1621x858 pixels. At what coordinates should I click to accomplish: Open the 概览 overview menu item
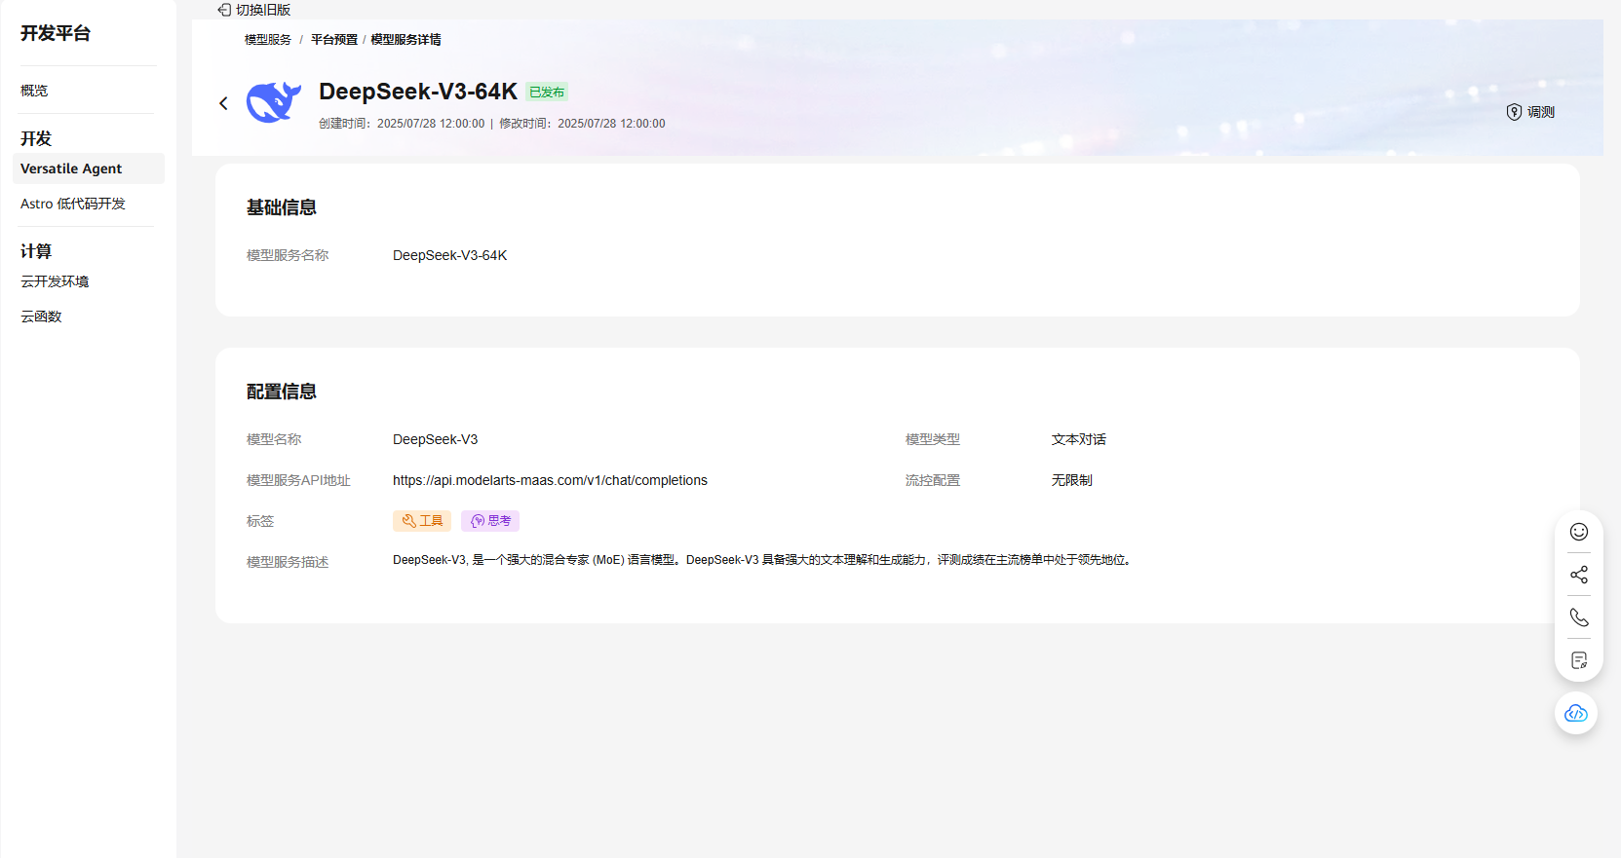pyautogui.click(x=34, y=91)
